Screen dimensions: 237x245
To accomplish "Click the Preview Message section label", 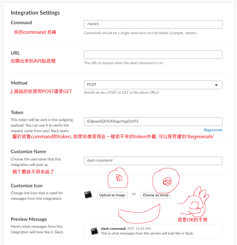I will click(29, 219).
